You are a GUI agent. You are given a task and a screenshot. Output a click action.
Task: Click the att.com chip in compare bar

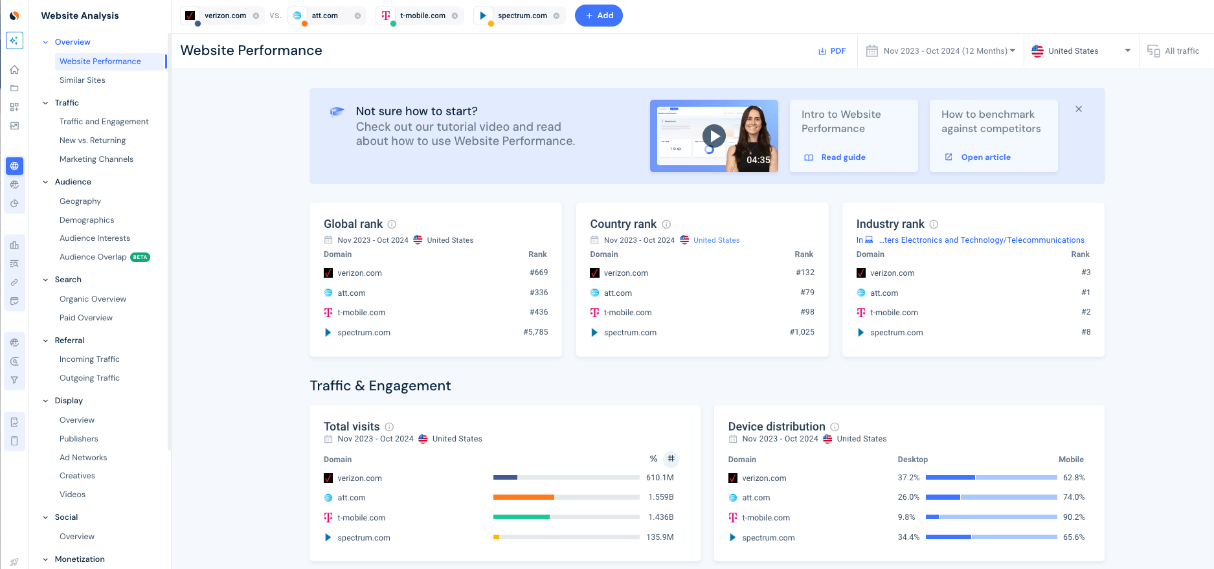(x=328, y=16)
